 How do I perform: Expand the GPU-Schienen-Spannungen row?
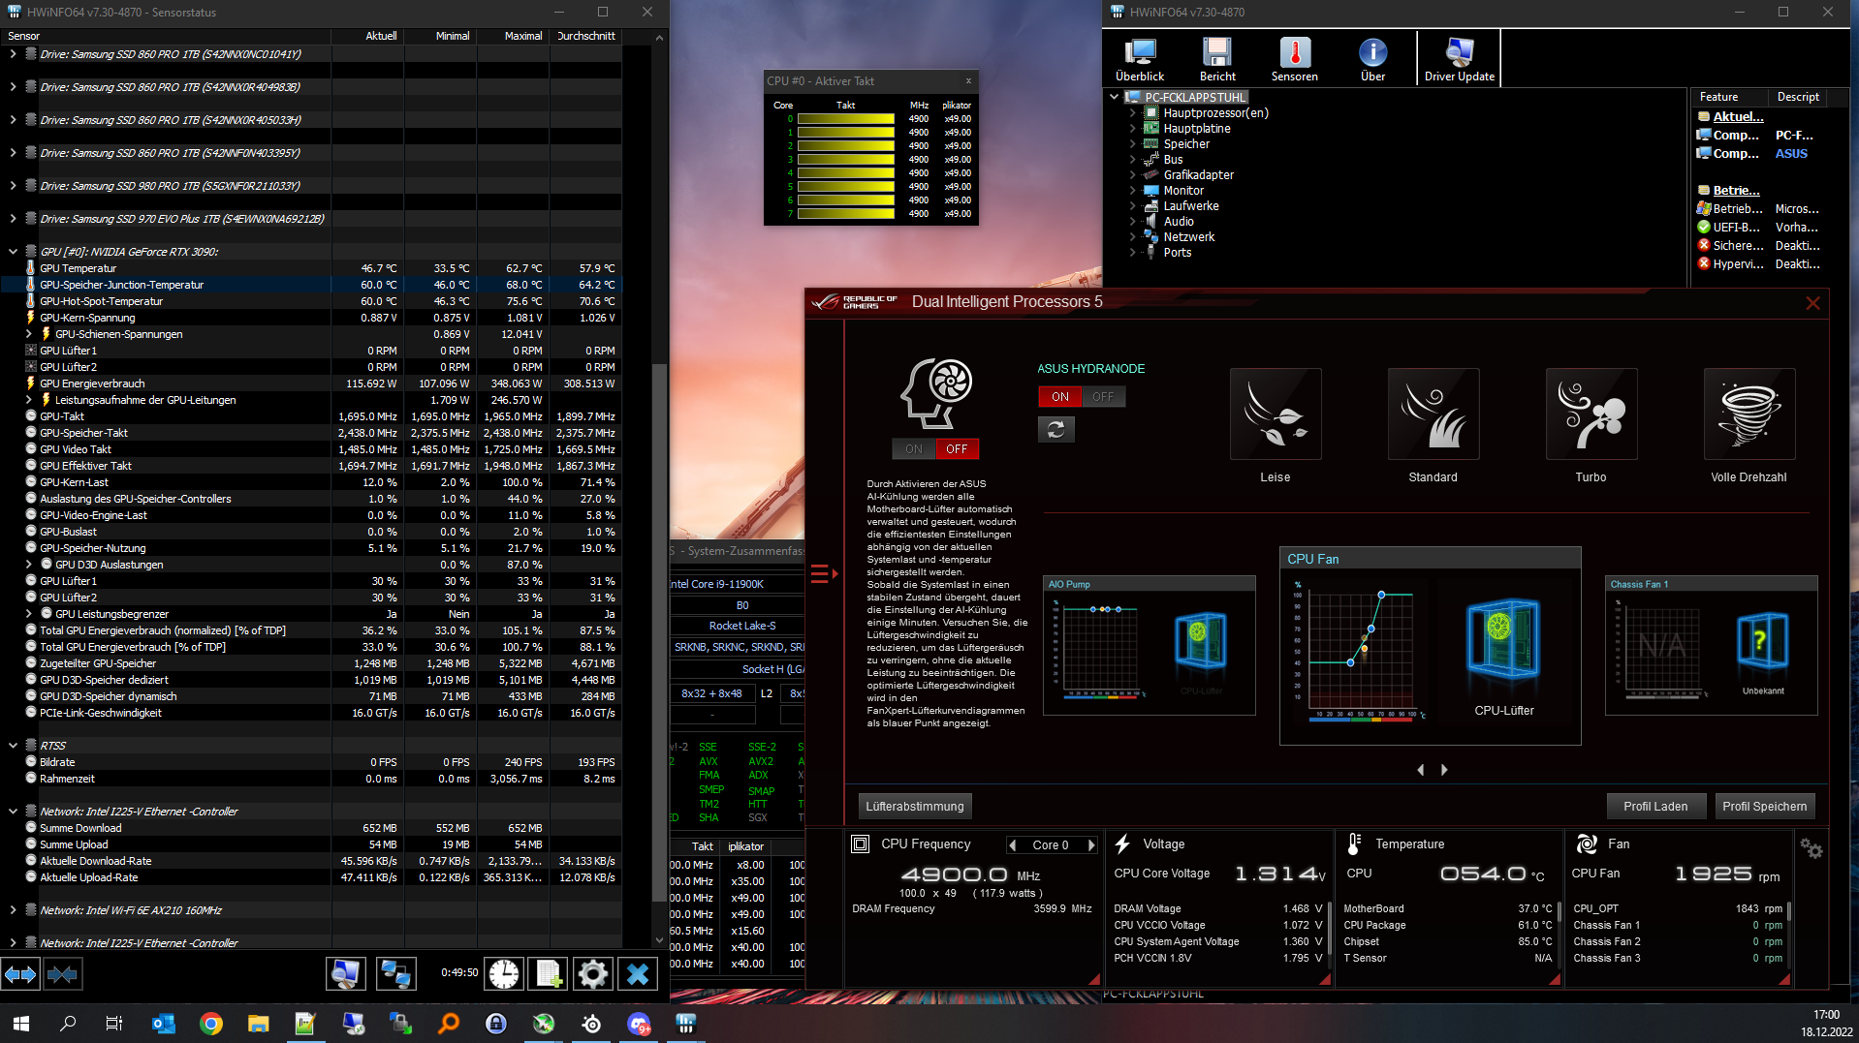28,334
